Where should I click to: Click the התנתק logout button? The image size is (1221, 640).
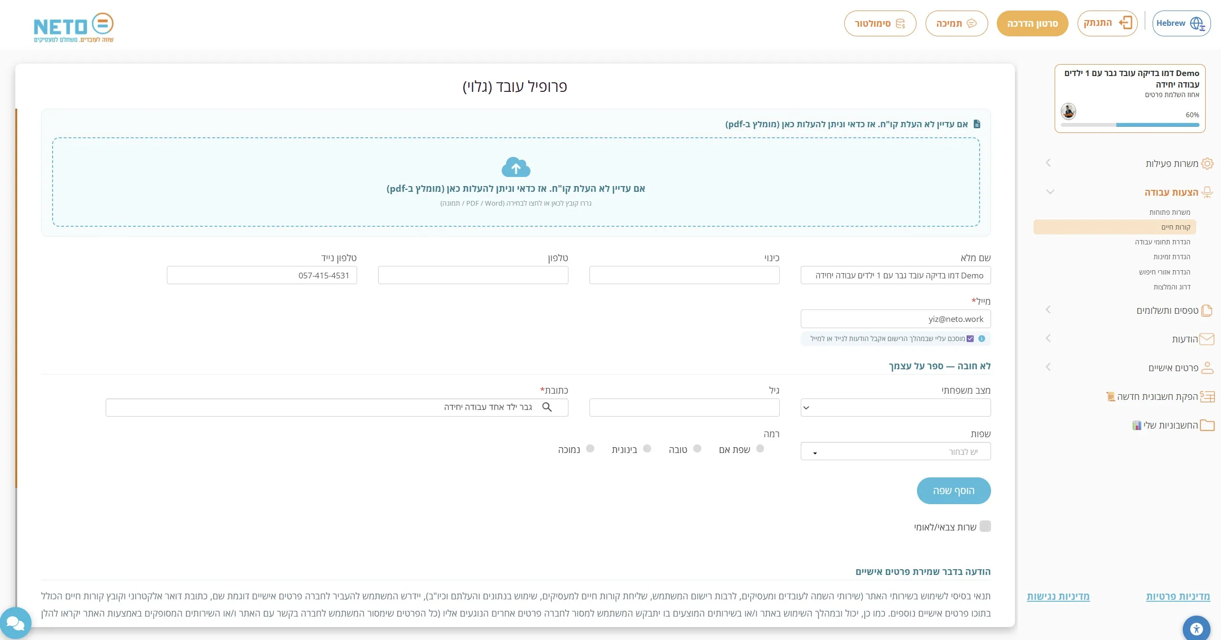(1108, 23)
